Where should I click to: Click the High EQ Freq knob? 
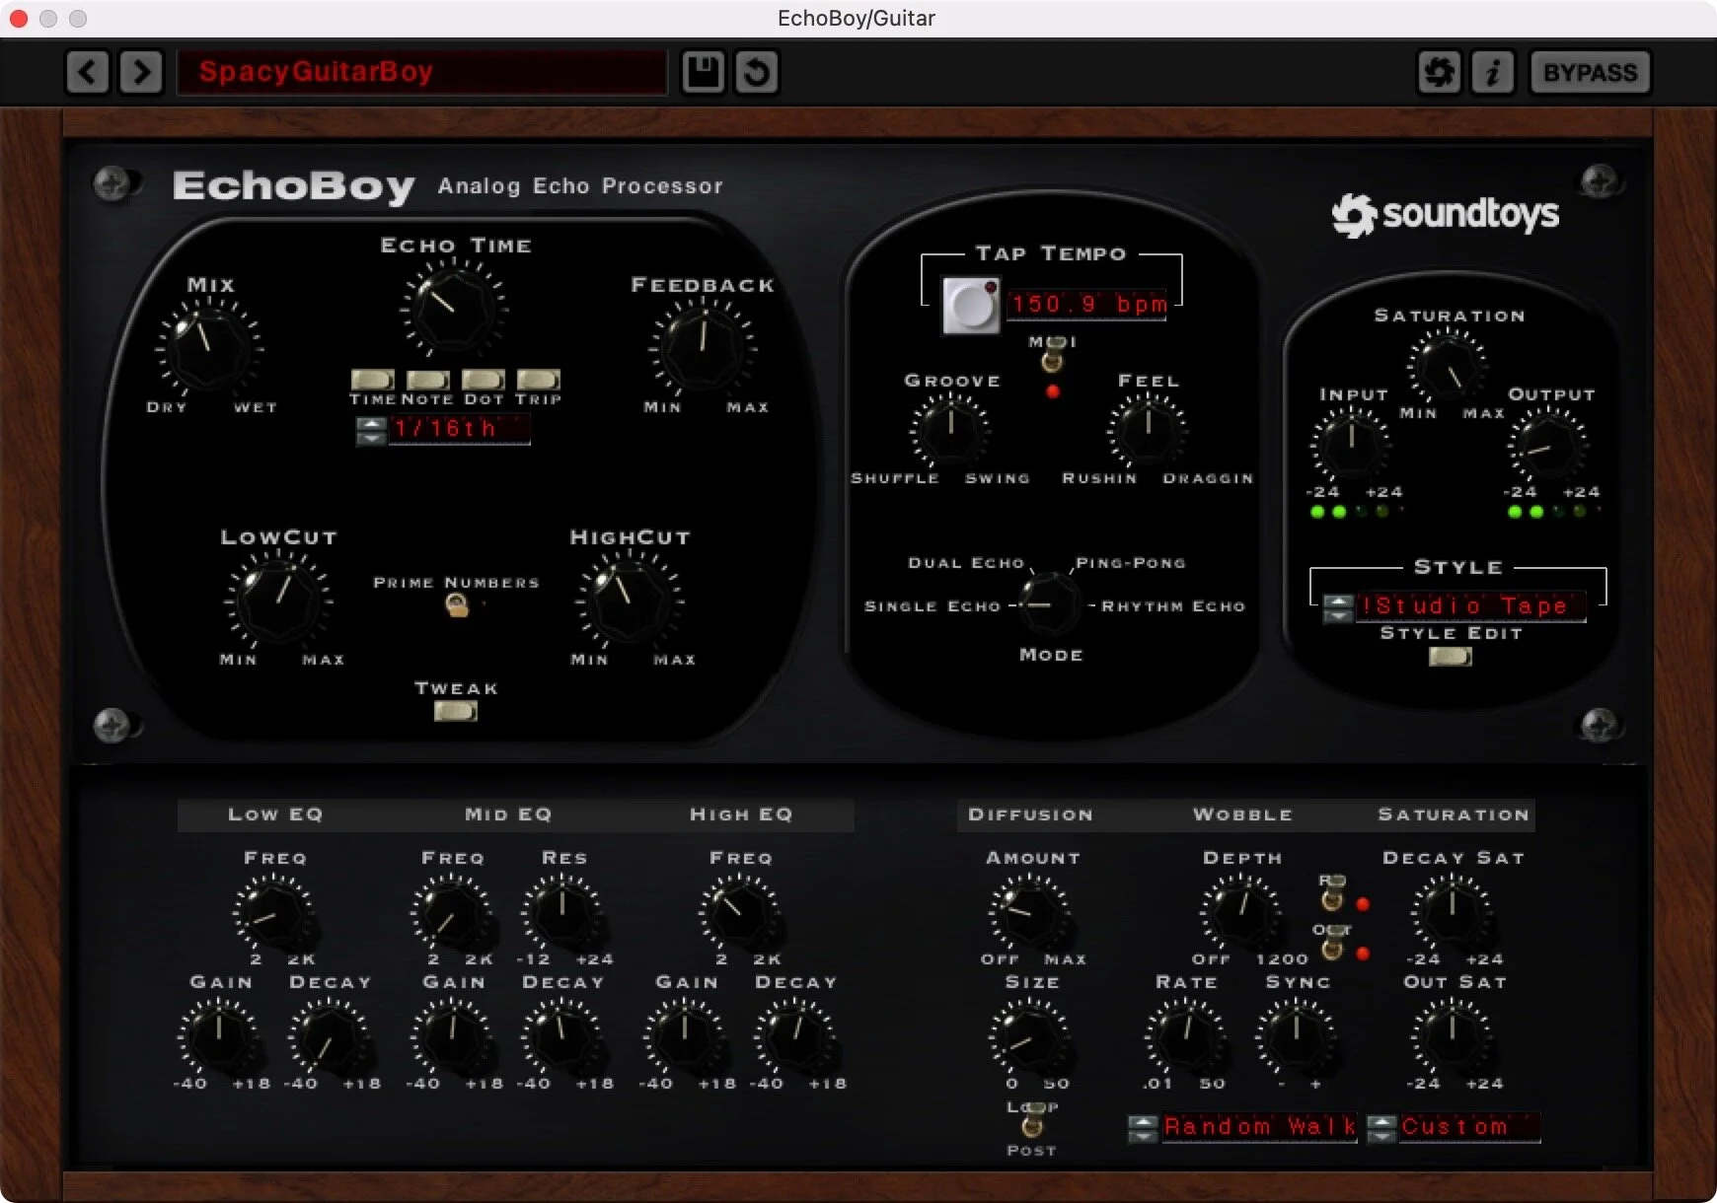coord(739,912)
